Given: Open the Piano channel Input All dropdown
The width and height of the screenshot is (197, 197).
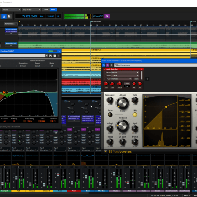Looking at the screenshot, I should point(60,150).
